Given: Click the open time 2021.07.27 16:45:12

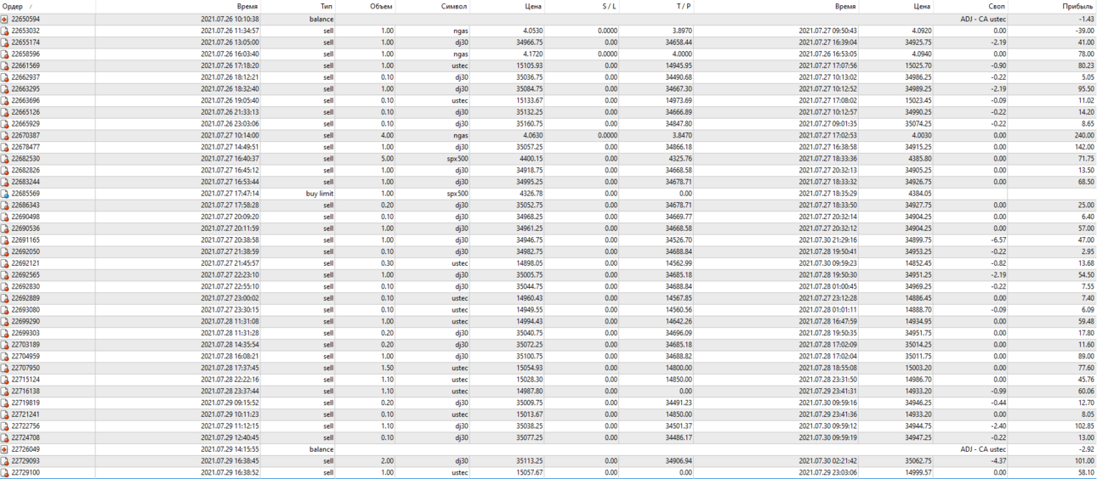Looking at the screenshot, I should coord(230,170).
